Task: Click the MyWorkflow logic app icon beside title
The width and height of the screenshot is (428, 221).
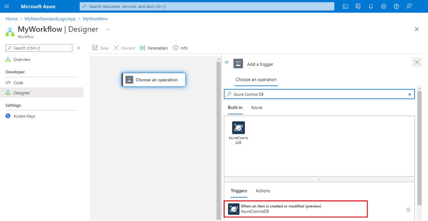Action: [10, 32]
